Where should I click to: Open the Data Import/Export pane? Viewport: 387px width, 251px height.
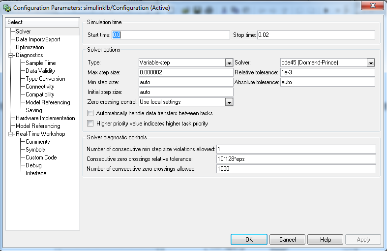point(38,39)
